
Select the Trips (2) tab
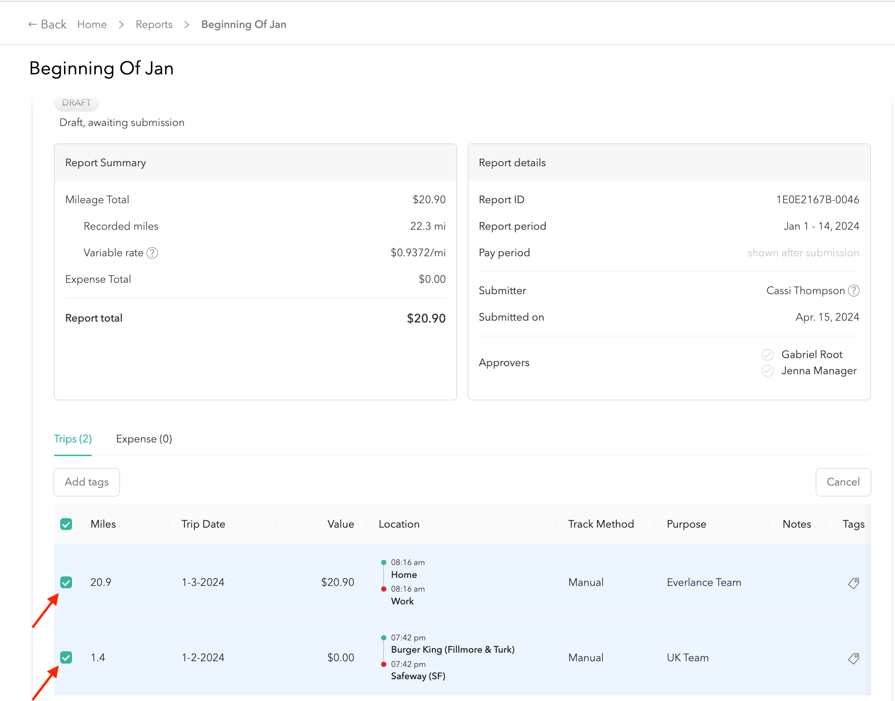click(73, 439)
